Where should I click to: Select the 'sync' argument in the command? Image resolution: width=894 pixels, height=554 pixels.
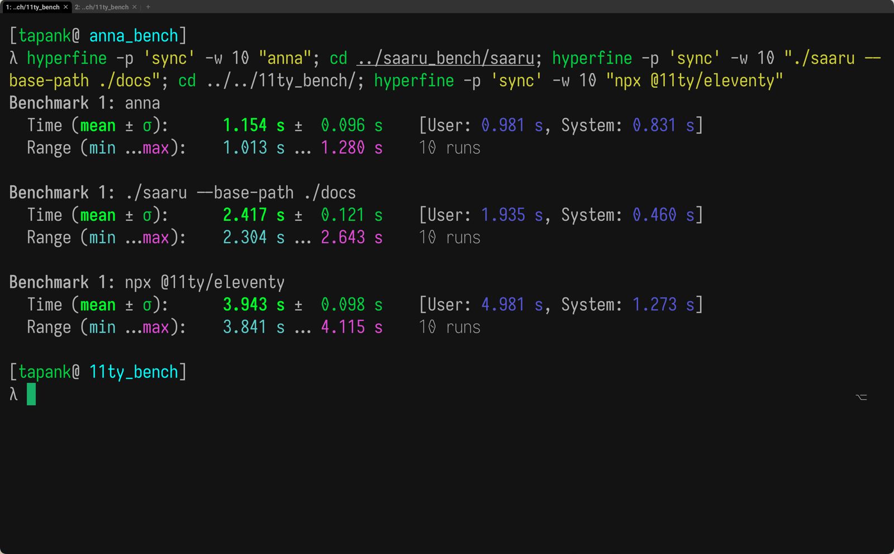point(169,58)
